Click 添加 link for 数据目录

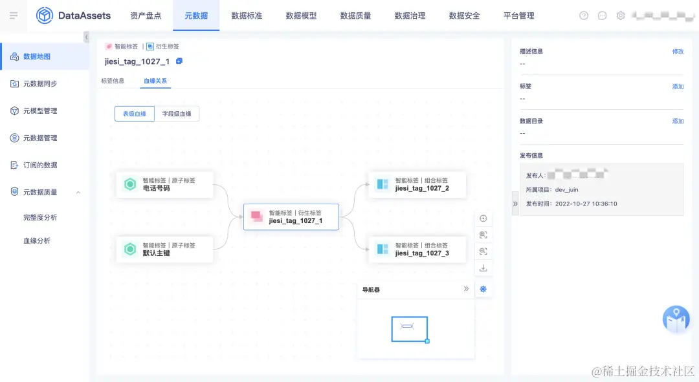coord(678,121)
